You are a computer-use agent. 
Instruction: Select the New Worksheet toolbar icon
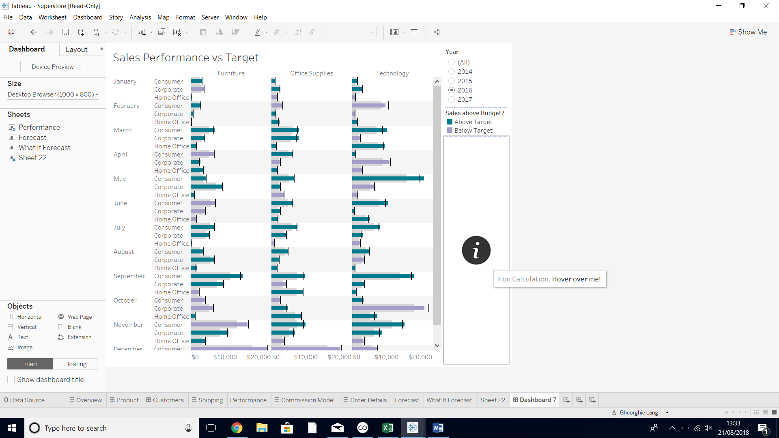click(x=141, y=32)
